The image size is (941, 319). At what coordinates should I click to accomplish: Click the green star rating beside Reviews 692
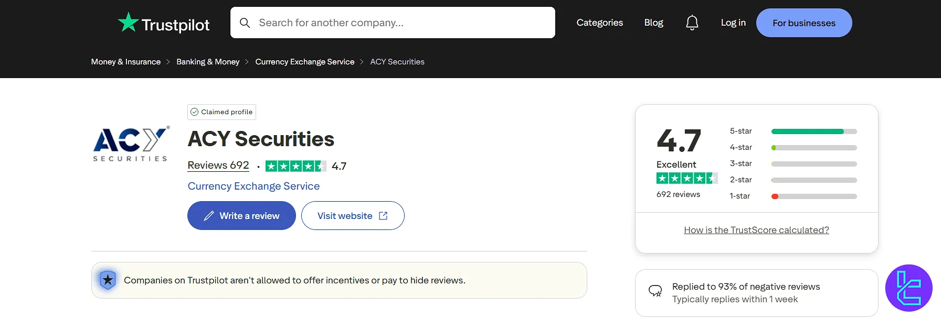click(x=295, y=166)
